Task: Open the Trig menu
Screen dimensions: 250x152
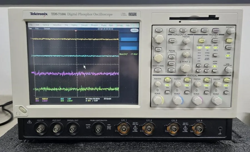Action: pos(66,25)
